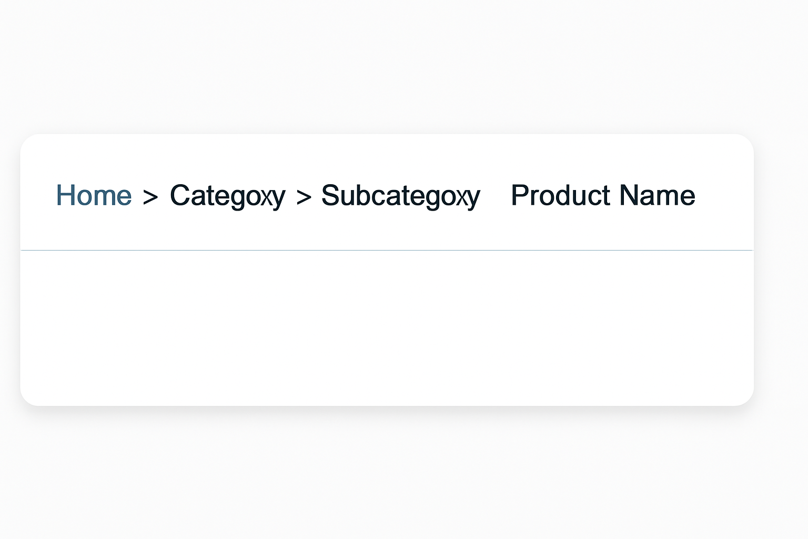Click the word Product in the breadcrumb
Image resolution: width=808 pixels, height=539 pixels.
[x=561, y=196]
